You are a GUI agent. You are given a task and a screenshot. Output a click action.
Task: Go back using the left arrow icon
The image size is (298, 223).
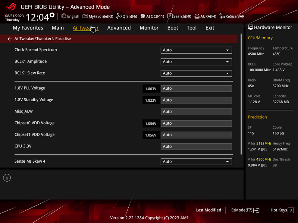pos(9,39)
